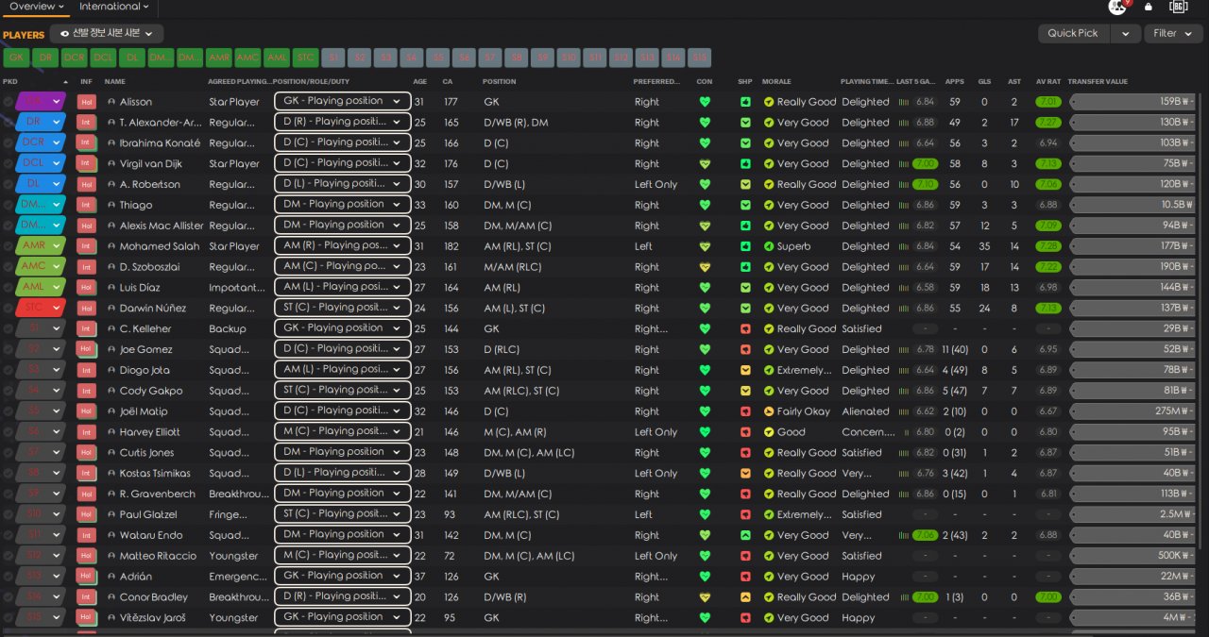1209x637 pixels.
Task: Click the Int badge beside Cody Gakpo
Action: pos(87,391)
